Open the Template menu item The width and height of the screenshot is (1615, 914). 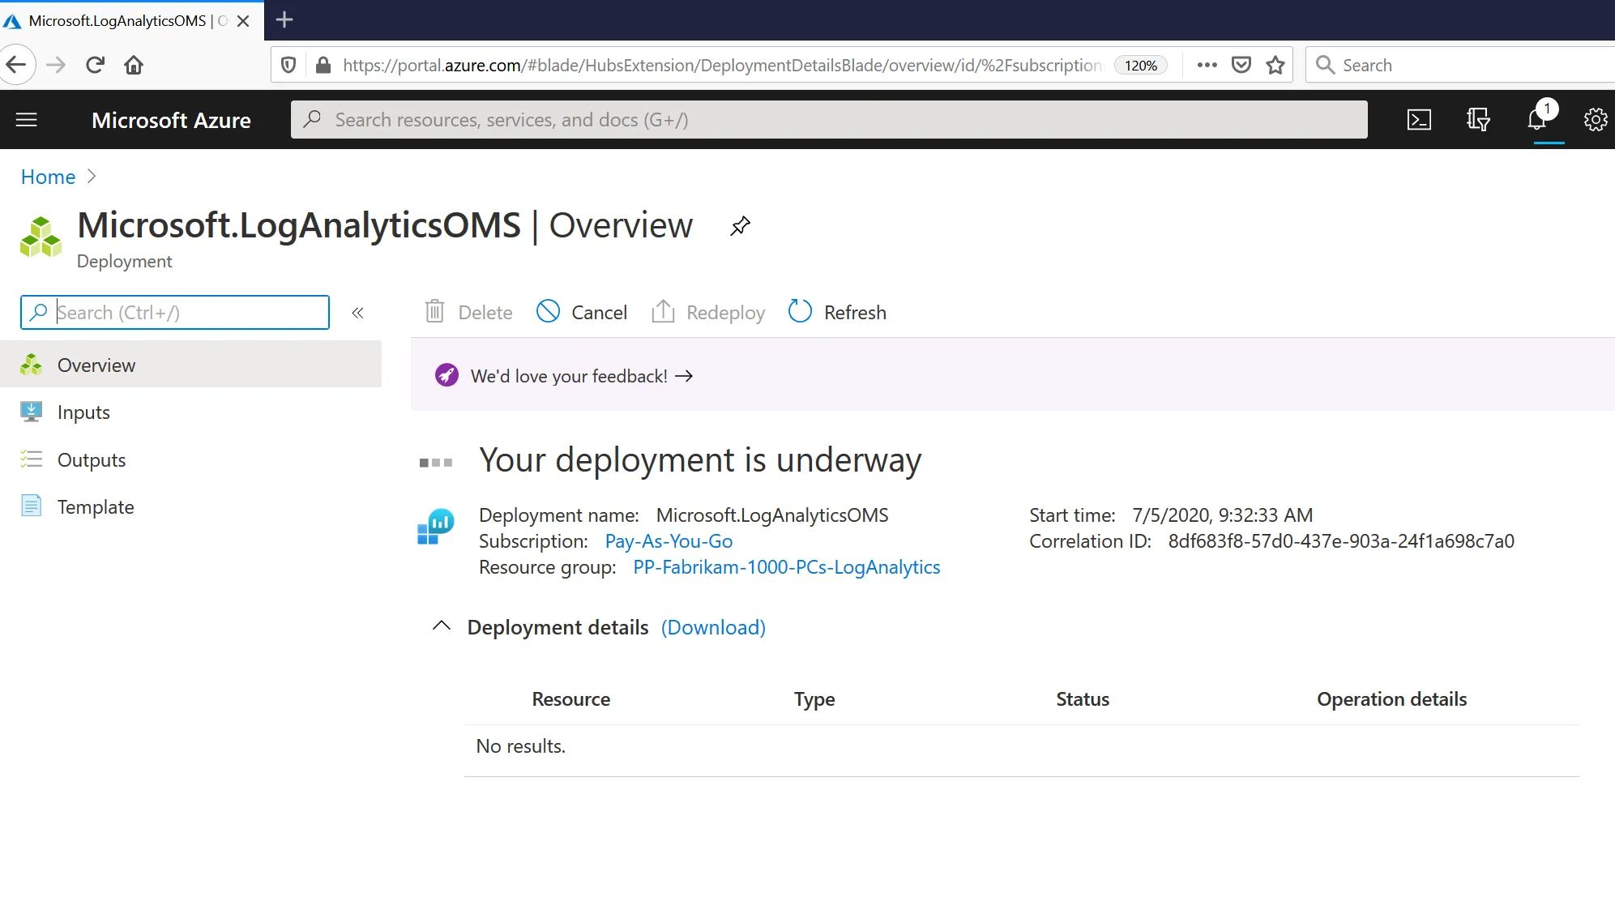96,506
